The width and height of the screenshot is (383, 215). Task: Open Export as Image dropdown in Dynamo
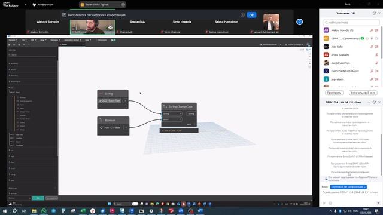pos(294,45)
